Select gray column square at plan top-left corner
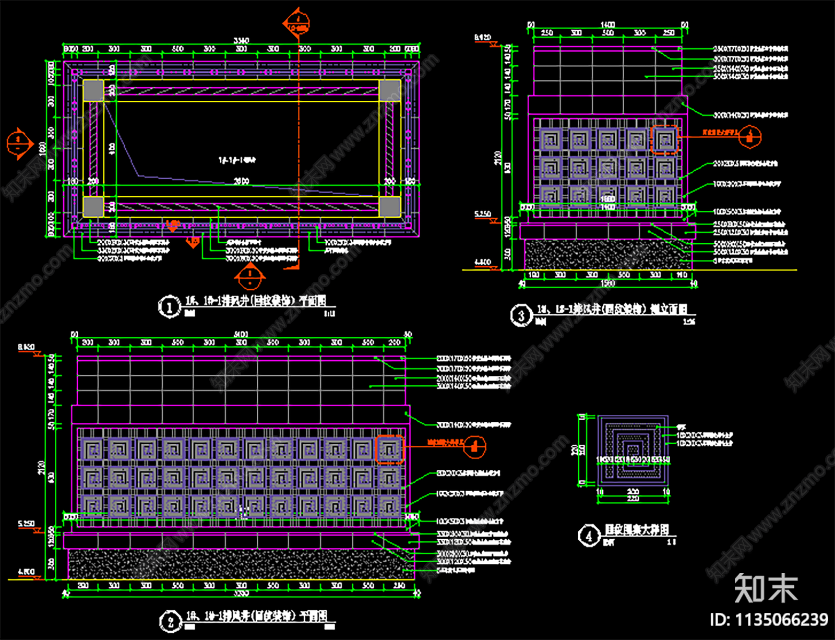The image size is (835, 640). pos(93,91)
